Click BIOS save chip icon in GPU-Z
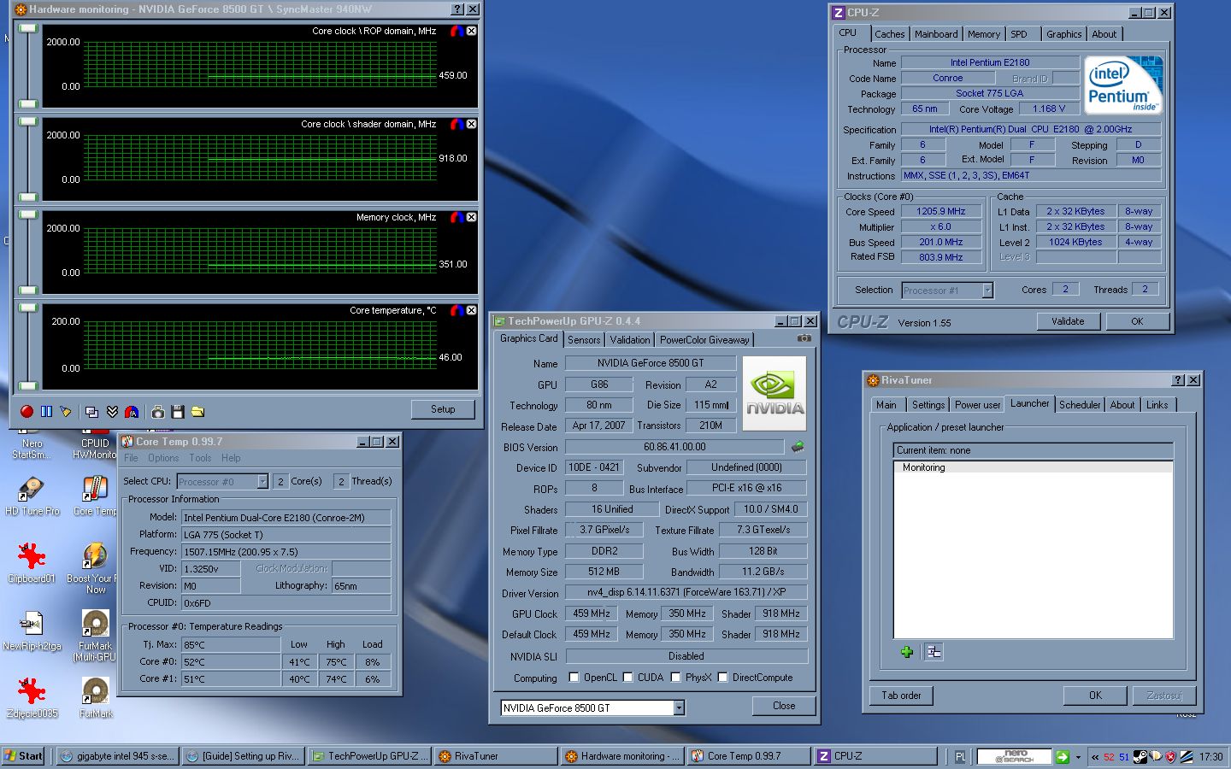The height and width of the screenshot is (769, 1231). pyautogui.click(x=798, y=447)
